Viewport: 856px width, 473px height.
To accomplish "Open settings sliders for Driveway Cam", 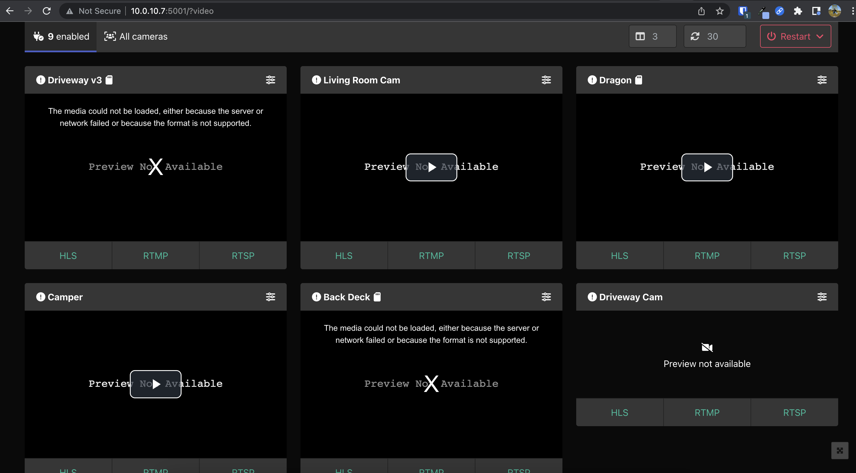I will [x=822, y=297].
